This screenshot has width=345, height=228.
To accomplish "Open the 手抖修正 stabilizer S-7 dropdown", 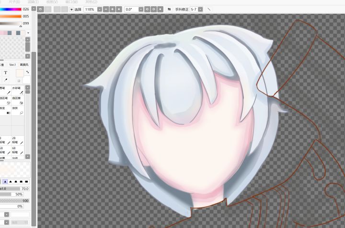I will tap(200, 9).
